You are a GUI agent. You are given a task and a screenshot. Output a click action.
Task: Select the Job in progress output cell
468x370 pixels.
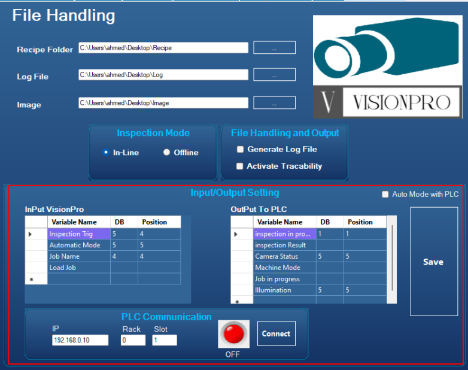click(284, 279)
